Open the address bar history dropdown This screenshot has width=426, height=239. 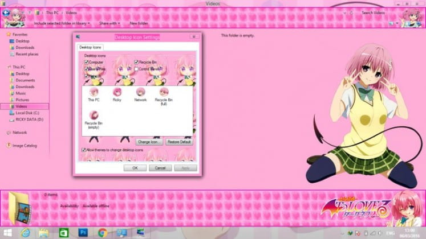tap(345, 13)
